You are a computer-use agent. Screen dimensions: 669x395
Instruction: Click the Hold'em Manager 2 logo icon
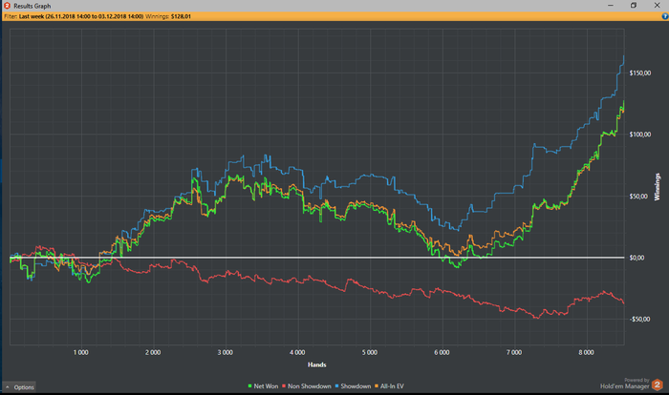[658, 385]
